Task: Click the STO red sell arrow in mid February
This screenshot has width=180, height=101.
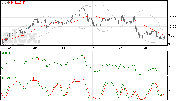Action: (x=74, y=79)
